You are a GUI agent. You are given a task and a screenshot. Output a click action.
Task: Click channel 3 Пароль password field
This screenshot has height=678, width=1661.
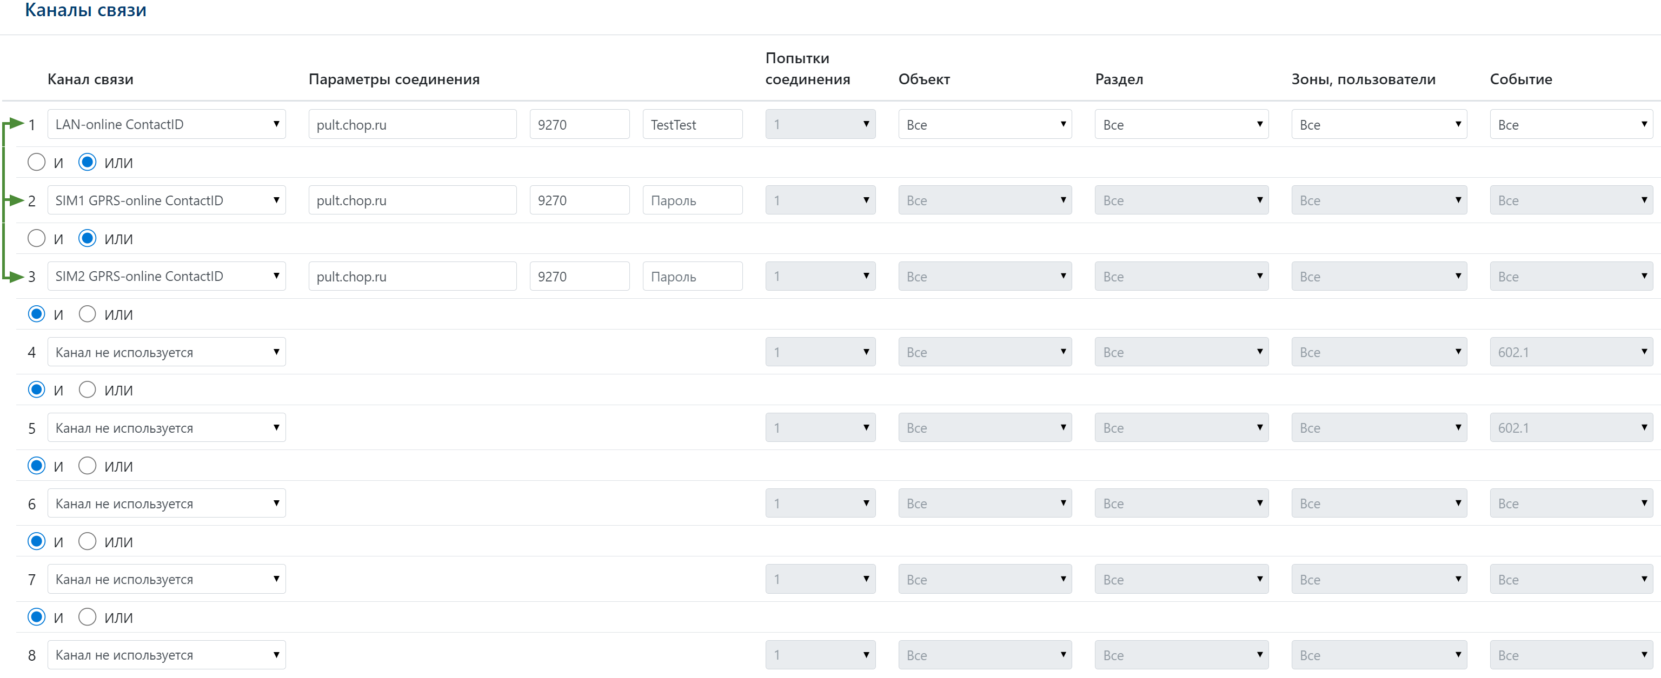click(692, 276)
